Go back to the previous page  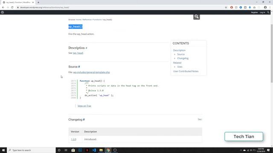click(x=3, y=8)
